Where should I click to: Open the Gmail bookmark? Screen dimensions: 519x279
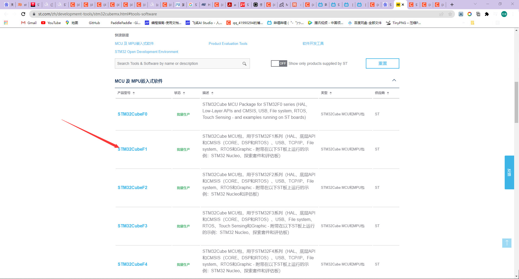point(29,23)
